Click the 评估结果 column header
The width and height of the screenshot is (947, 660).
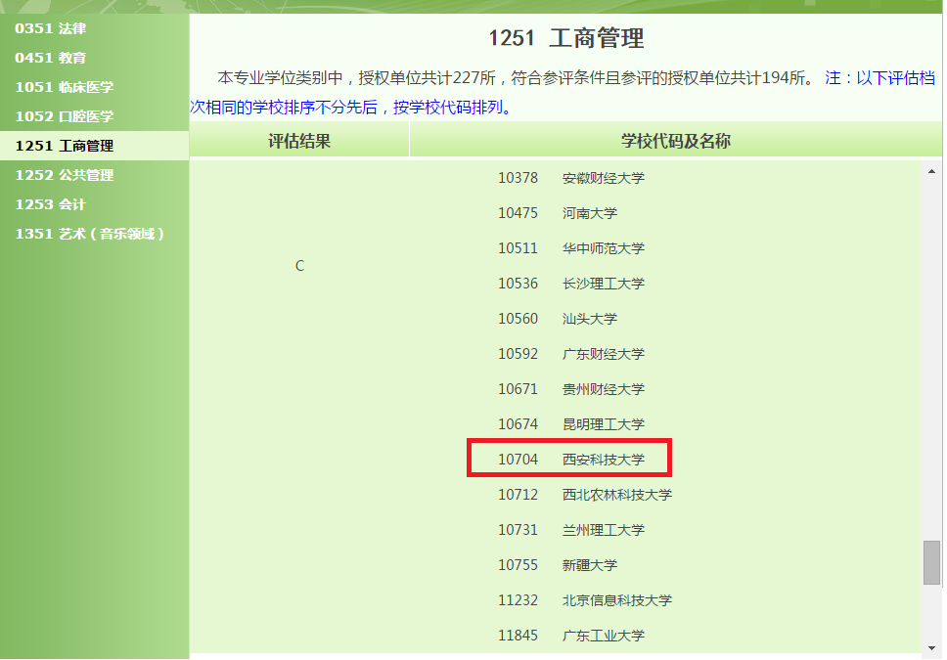[299, 141]
